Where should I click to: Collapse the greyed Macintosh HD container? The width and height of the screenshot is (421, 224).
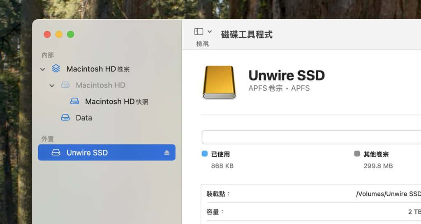(x=52, y=86)
